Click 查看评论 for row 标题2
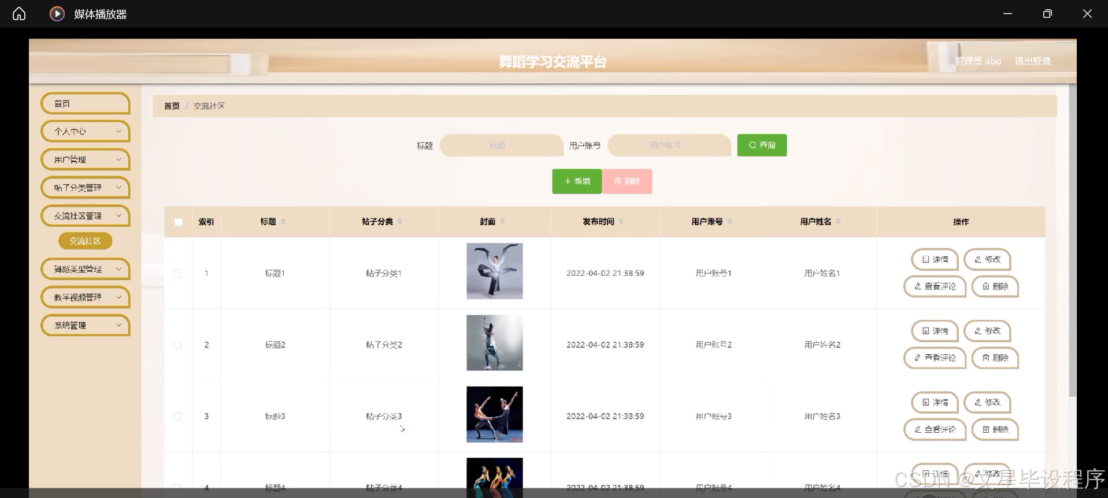Viewport: 1108px width, 498px height. (935, 358)
